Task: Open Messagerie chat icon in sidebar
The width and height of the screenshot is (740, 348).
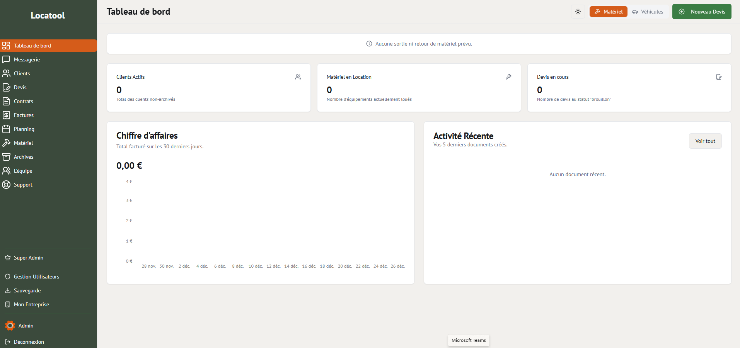Action: (6, 59)
